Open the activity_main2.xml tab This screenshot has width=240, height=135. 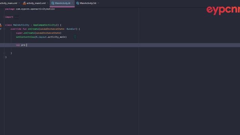pyautogui.click(x=36, y=3)
